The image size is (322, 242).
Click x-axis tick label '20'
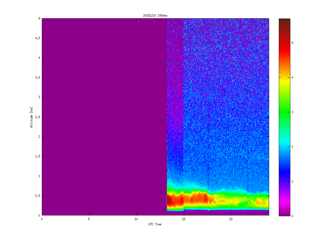click(x=231, y=219)
